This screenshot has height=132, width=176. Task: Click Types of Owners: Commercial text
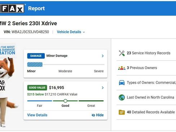pyautogui.click(x=151, y=83)
